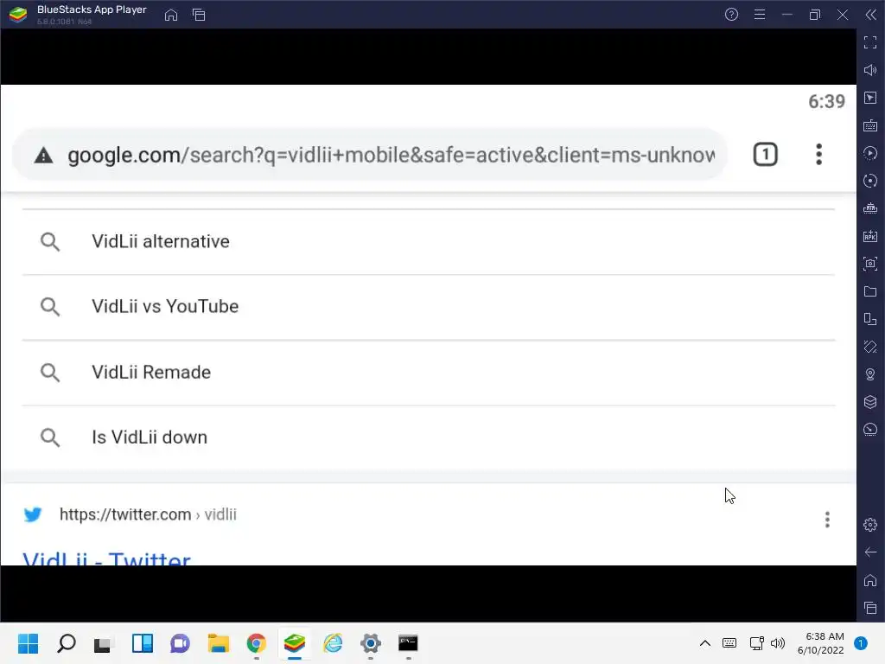Image resolution: width=885 pixels, height=664 pixels.
Task: Rotate the emulator screen
Action: point(870,347)
